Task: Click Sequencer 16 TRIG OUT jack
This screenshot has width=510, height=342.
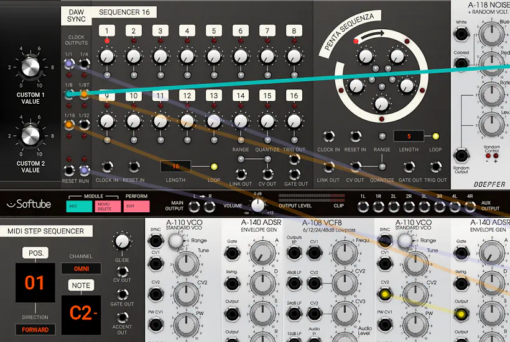Action: pyautogui.click(x=294, y=159)
